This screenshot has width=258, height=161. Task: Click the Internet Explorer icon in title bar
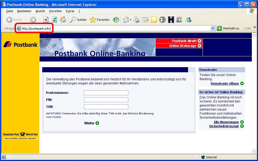click(3, 5)
